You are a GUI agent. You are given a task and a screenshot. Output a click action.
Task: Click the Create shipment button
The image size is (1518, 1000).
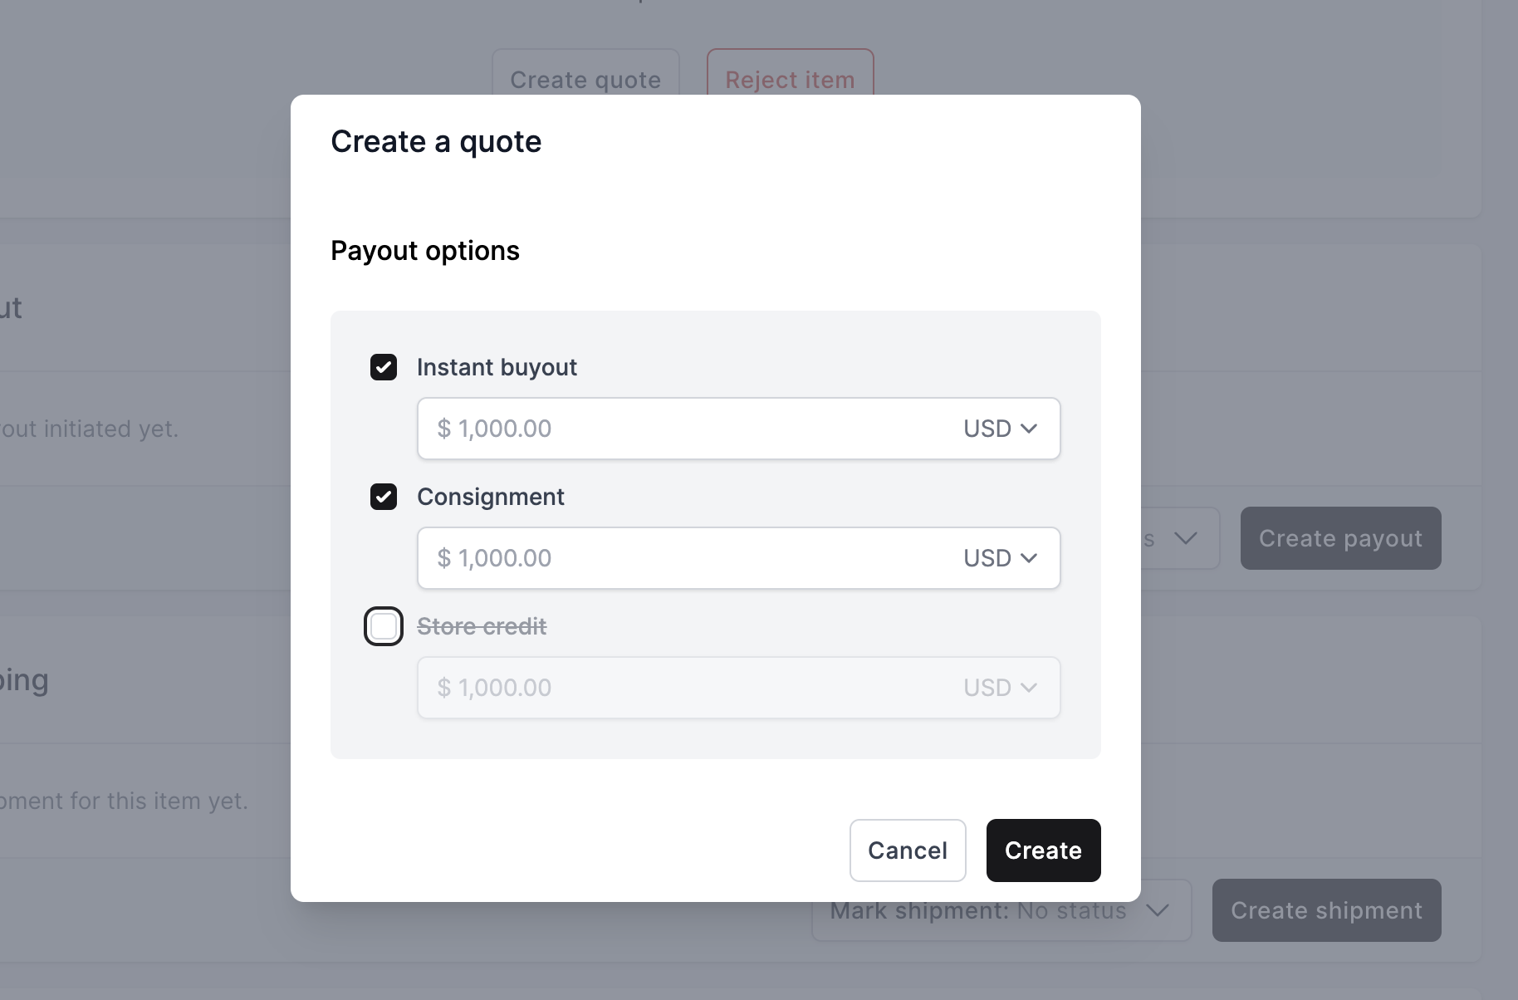1326,910
